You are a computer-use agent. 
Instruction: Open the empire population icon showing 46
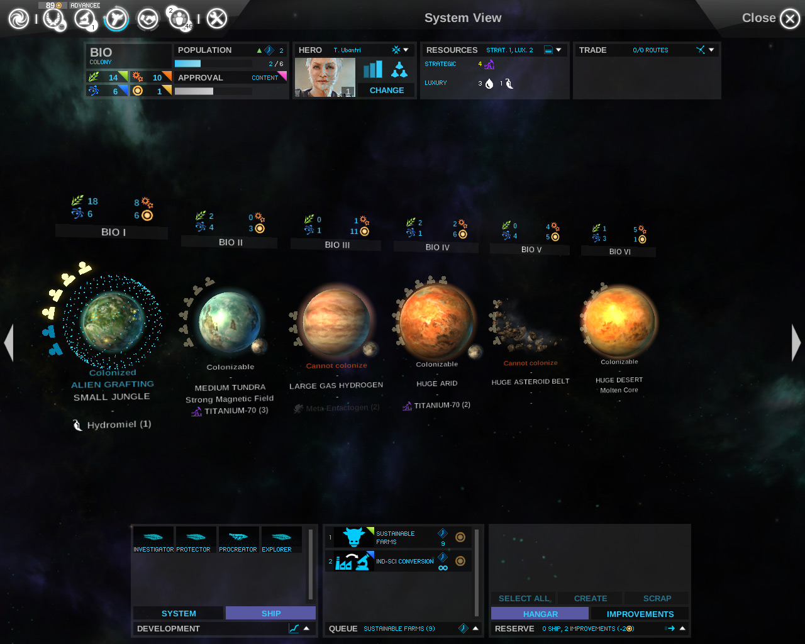pyautogui.click(x=180, y=19)
